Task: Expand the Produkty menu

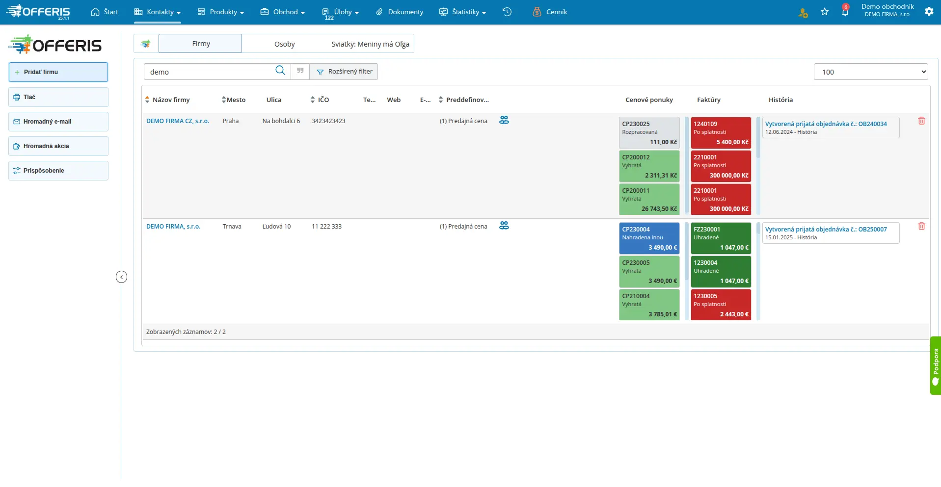Action: (x=221, y=12)
